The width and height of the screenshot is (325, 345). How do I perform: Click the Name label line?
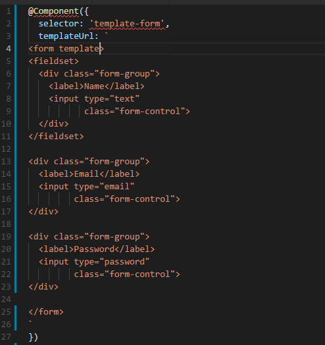(97, 86)
